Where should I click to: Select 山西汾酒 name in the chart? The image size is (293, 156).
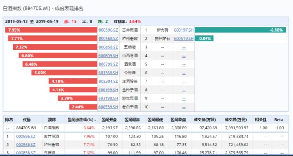click(x=130, y=56)
